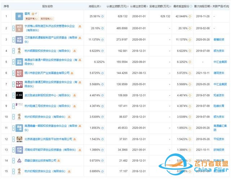Click history clock icon next to 1.5423% holding
Image resolution: width=231 pixels, height=179 pixels.
click(x=103, y=139)
